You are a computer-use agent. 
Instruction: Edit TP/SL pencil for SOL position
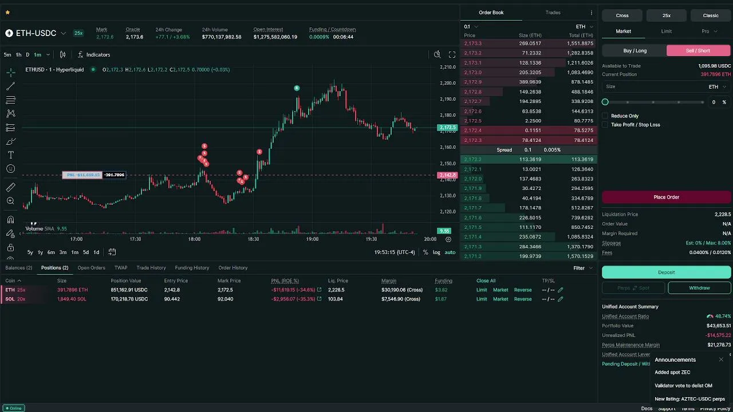(x=561, y=299)
